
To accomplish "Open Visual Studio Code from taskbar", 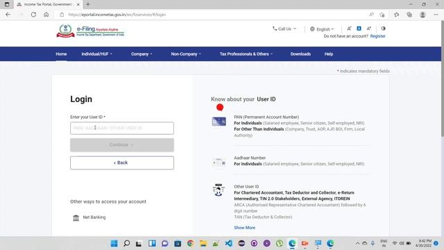I will [228, 243].
